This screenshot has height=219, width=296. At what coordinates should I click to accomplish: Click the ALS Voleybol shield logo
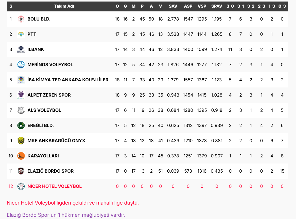(21, 110)
